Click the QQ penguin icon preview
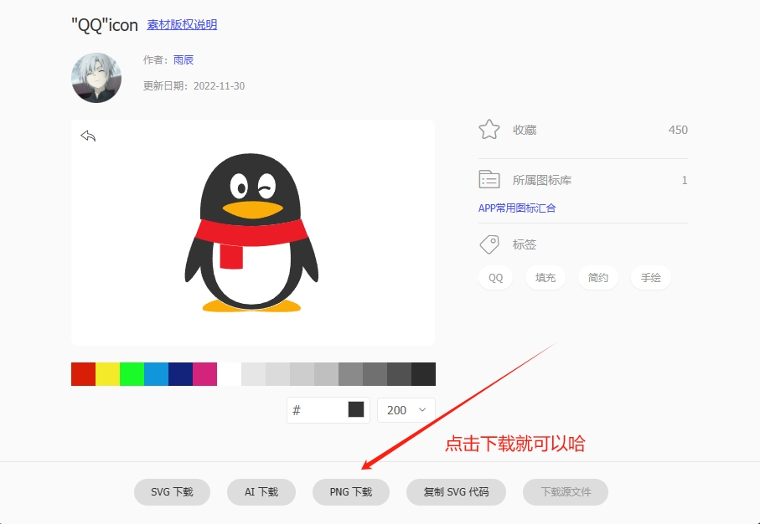 (x=251, y=233)
